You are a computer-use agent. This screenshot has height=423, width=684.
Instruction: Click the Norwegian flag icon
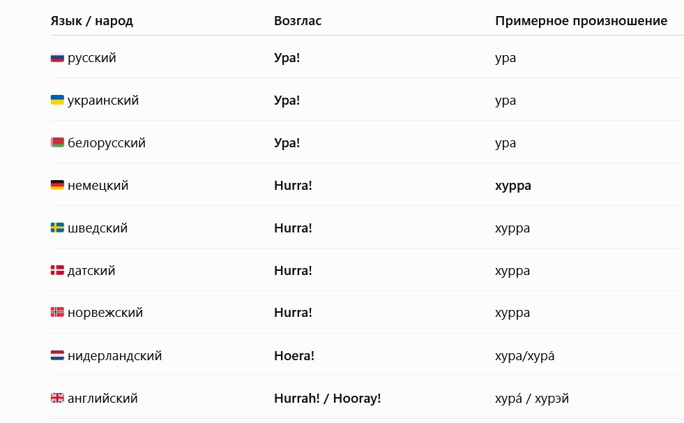57,313
